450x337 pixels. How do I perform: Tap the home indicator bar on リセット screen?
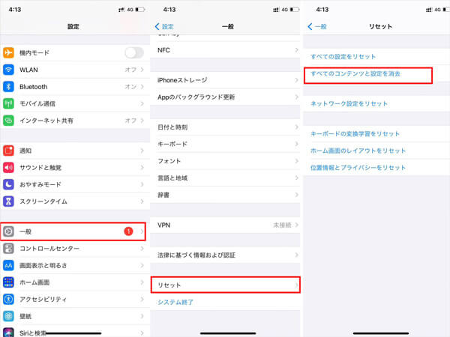(x=381, y=333)
